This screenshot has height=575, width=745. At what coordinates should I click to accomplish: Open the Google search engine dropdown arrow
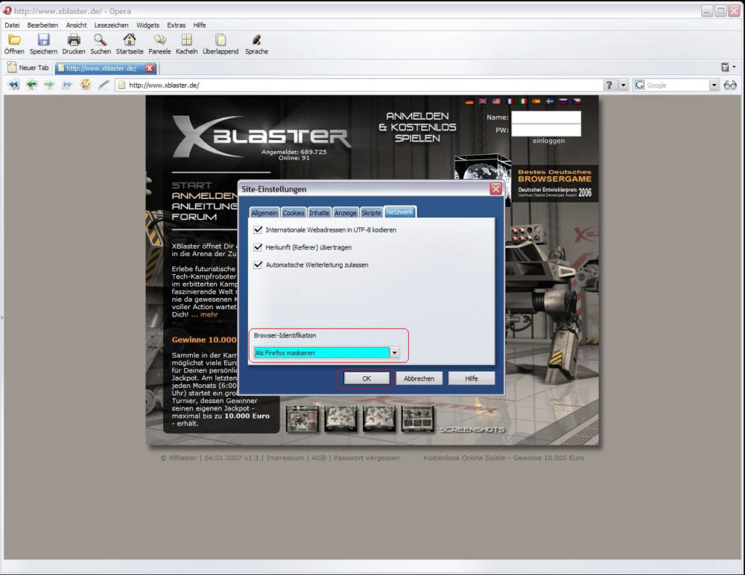[714, 85]
